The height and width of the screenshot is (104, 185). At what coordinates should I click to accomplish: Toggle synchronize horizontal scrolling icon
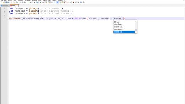click(49, 3)
